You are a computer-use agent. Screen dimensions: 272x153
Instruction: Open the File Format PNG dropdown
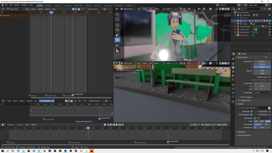262,118
